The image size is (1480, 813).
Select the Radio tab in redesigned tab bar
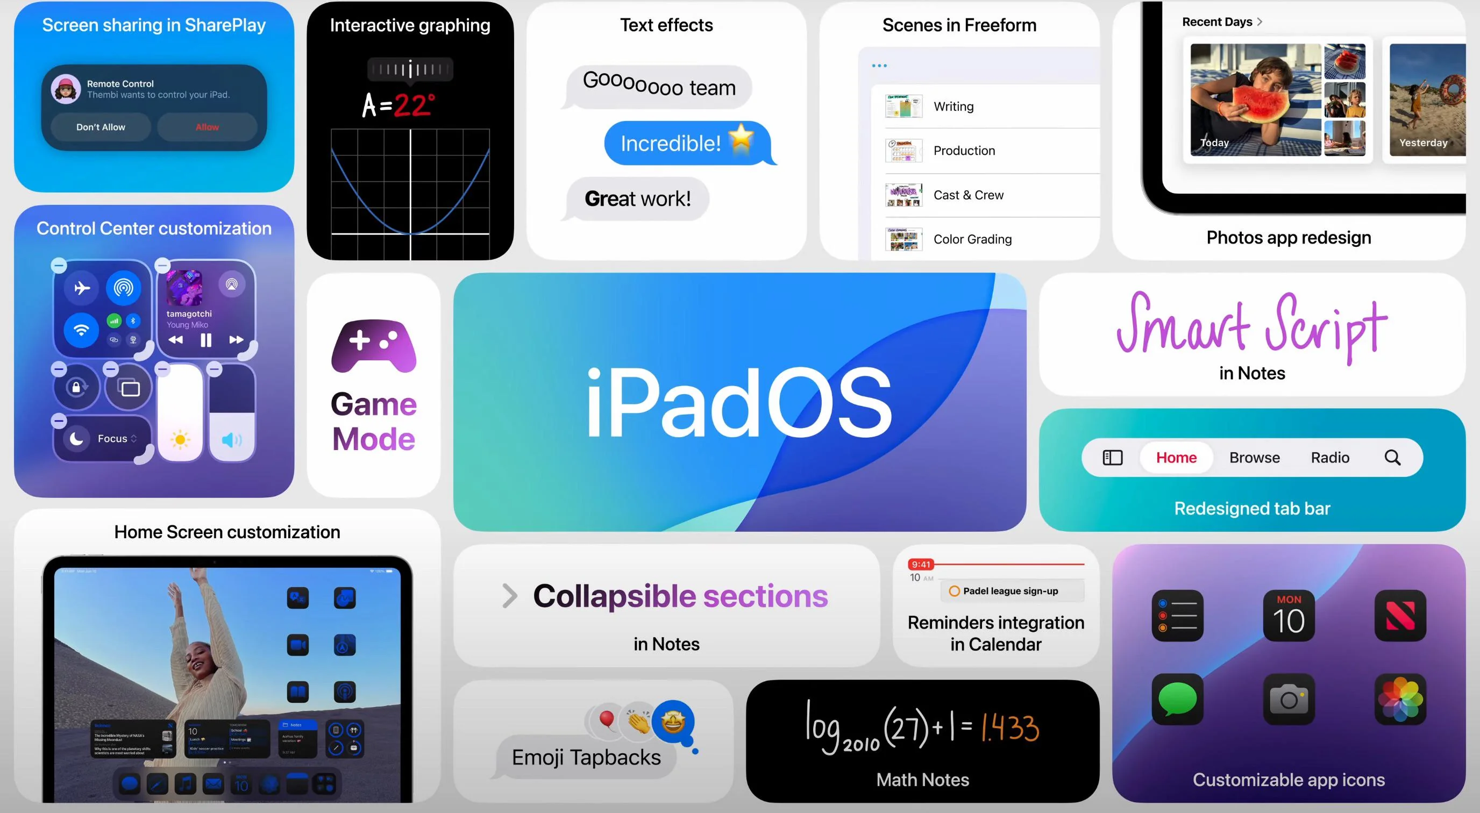tap(1330, 458)
